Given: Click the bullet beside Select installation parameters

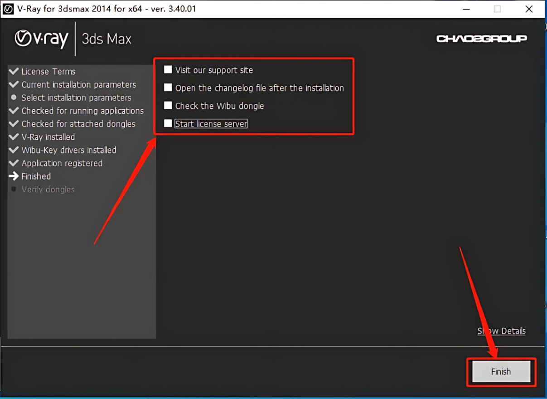Looking at the screenshot, I should (14, 97).
